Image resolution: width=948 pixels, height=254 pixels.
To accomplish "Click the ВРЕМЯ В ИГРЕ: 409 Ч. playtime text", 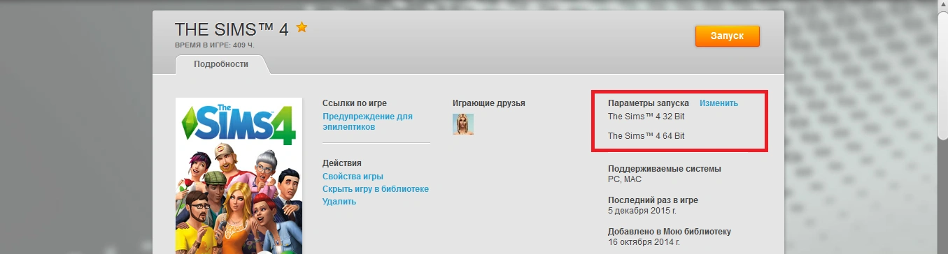I will (215, 45).
